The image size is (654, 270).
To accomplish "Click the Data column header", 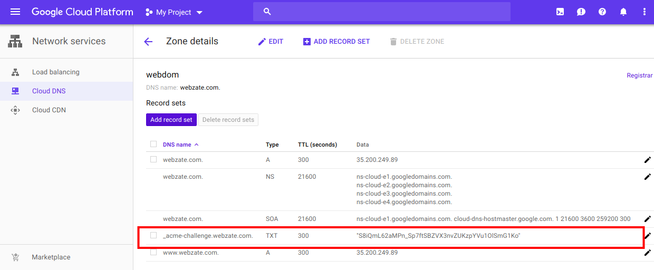I will (363, 144).
